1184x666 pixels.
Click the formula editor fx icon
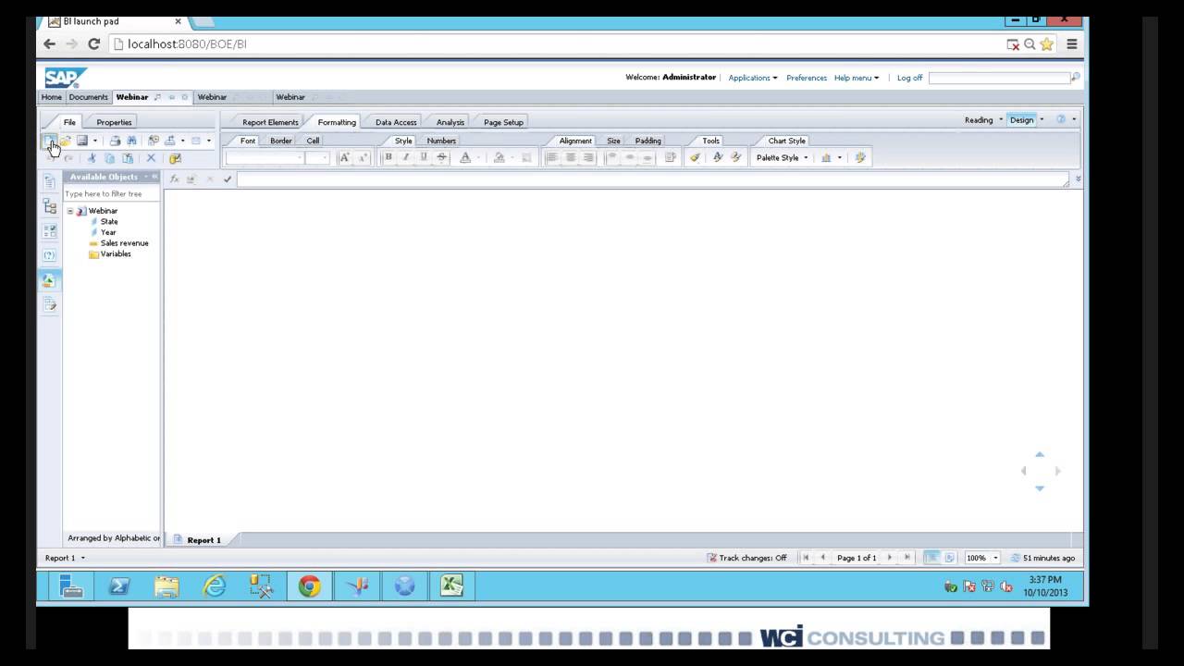(x=174, y=179)
